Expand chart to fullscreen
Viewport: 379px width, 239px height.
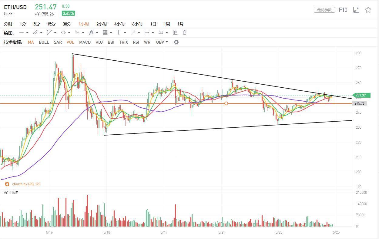pyautogui.click(x=356, y=10)
